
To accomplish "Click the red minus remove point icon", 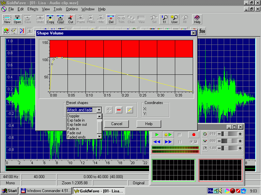I will tap(119, 110).
